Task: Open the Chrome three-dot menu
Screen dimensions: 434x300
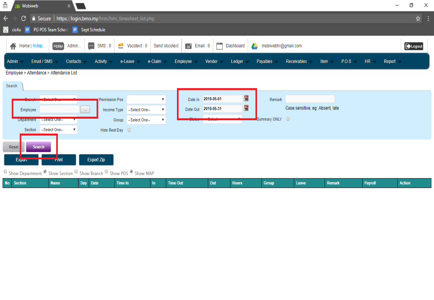Action: click(429, 18)
